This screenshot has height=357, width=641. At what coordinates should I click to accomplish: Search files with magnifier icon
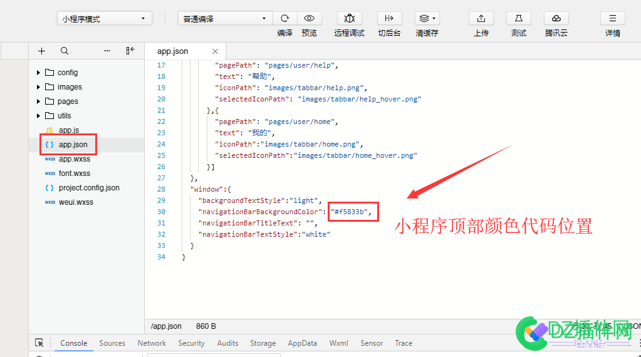(x=65, y=51)
